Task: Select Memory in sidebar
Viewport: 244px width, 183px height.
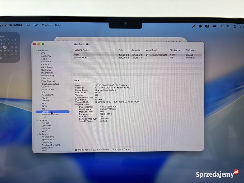Action: point(45,87)
